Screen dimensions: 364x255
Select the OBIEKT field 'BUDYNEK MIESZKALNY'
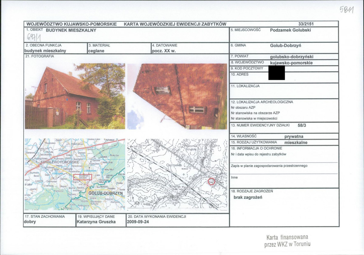click(x=71, y=30)
